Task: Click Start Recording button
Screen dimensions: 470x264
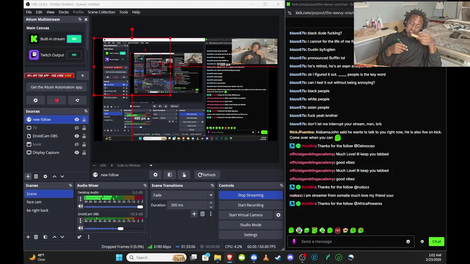Action: (x=251, y=205)
